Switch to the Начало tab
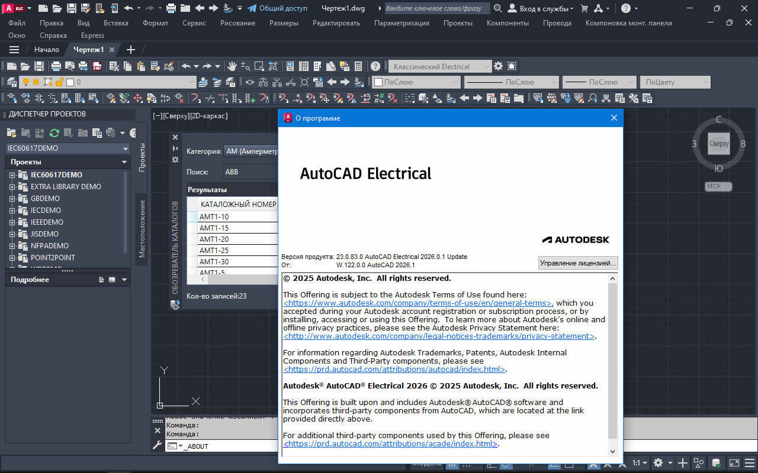The height and width of the screenshot is (473, 758). 46,50
